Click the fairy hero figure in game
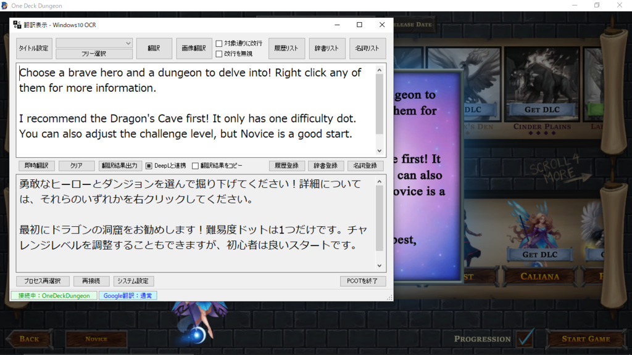Image resolution: width=632 pixels, height=355 pixels. click(x=201, y=322)
